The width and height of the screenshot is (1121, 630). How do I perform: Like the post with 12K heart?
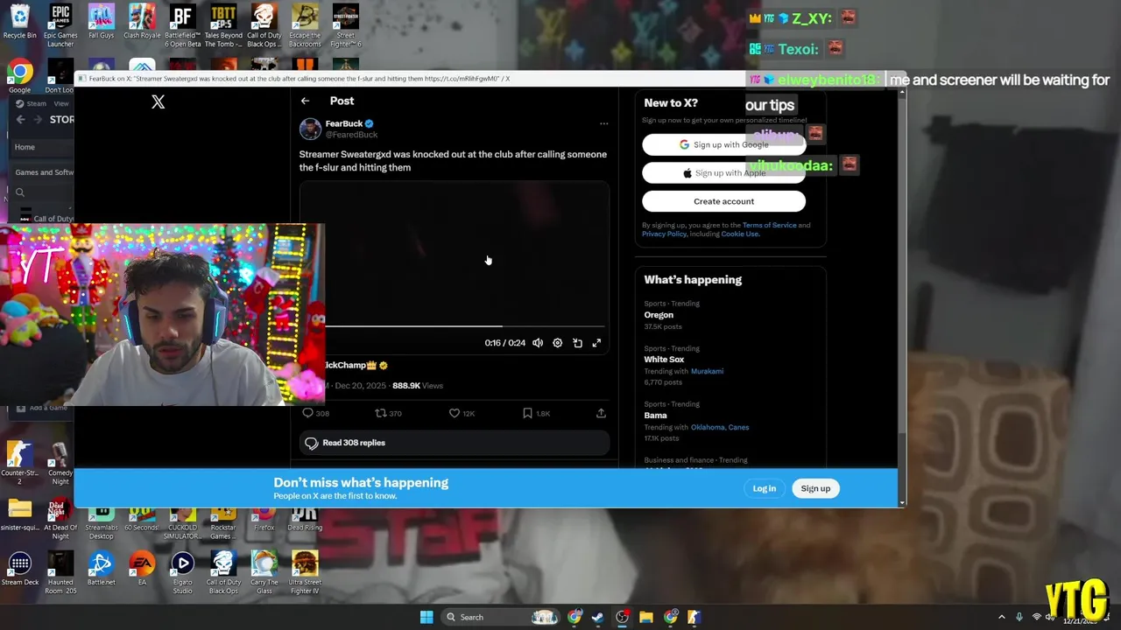(462, 413)
